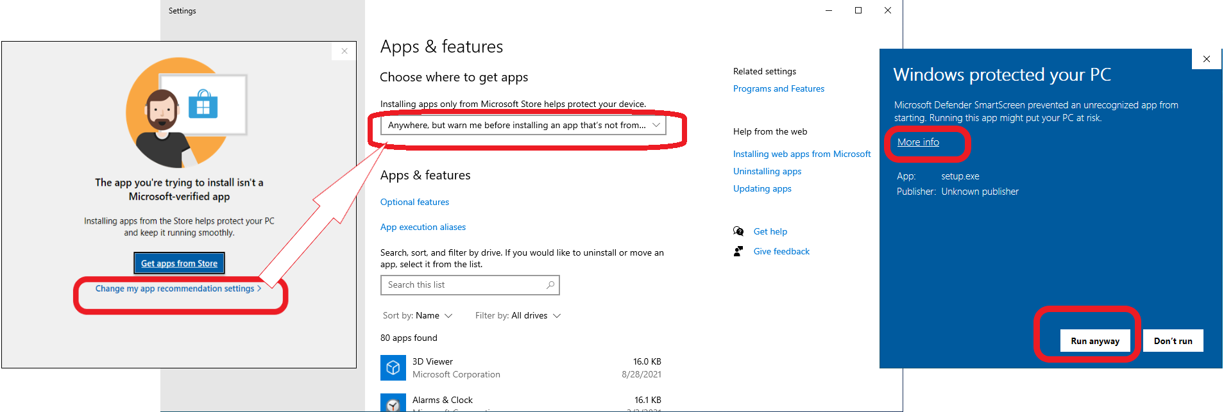The width and height of the screenshot is (1224, 412).
Task: Expand the Filter by All drives dropdown
Action: pyautogui.click(x=518, y=315)
